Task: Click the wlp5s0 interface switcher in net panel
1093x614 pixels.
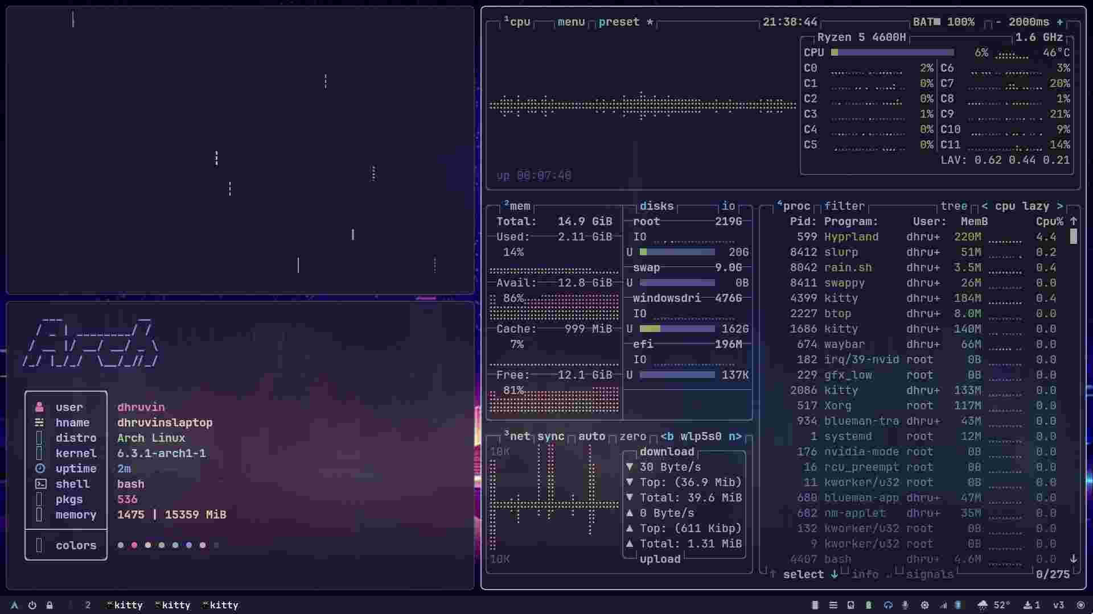Action: [x=701, y=437]
